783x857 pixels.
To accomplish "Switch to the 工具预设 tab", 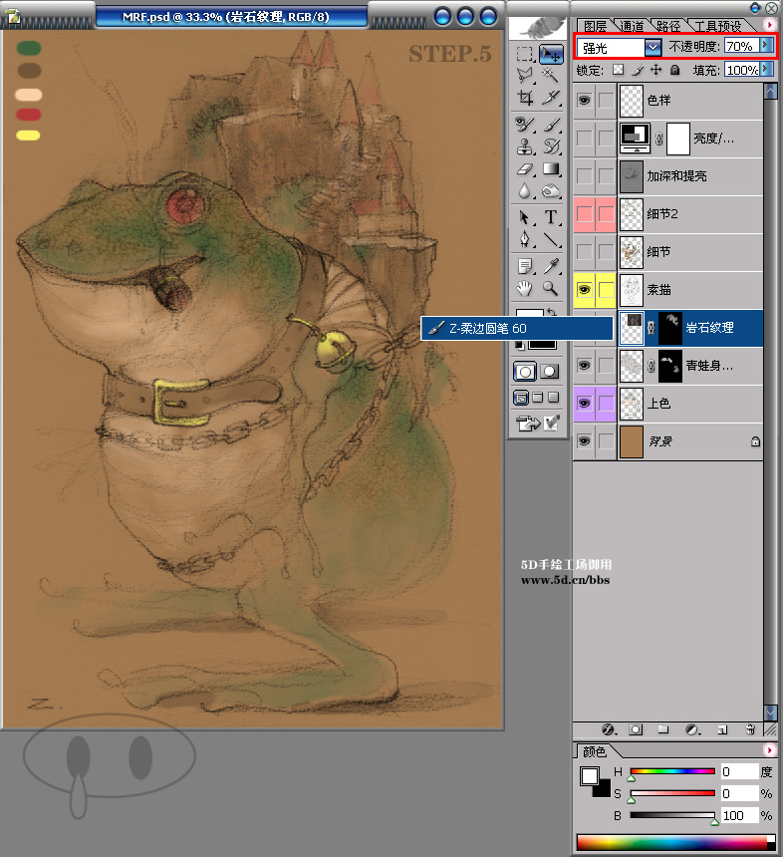I will pyautogui.click(x=718, y=26).
